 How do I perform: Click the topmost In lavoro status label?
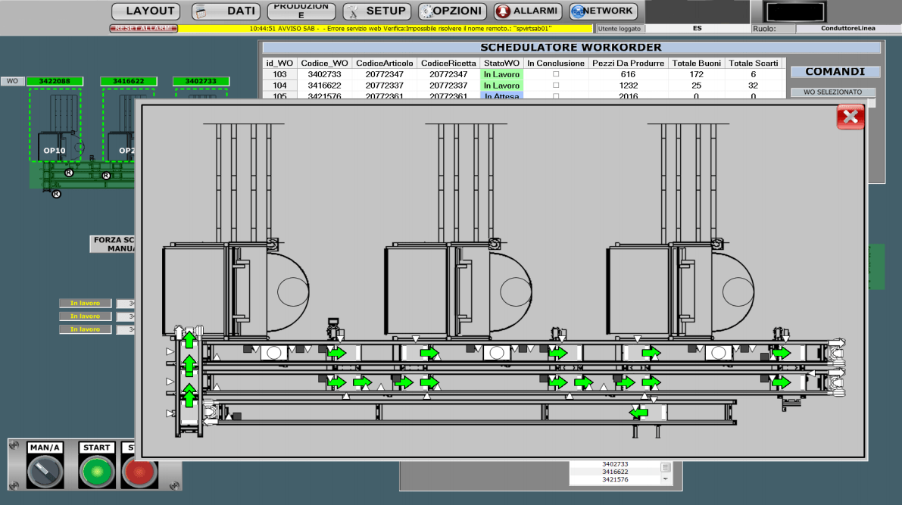pyautogui.click(x=85, y=303)
